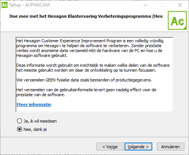Click the paragraph starting "Deze informatie wordt gebruikt"
The height and width of the screenshot is (155, 189).
click(93, 68)
